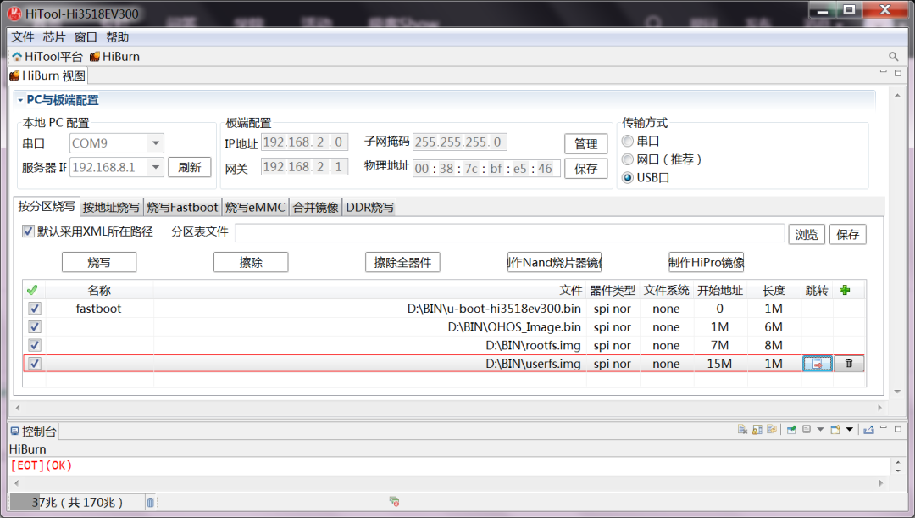Screen dimensions: 915x518
Task: Click the 擦除 erase button
Action: 251,262
